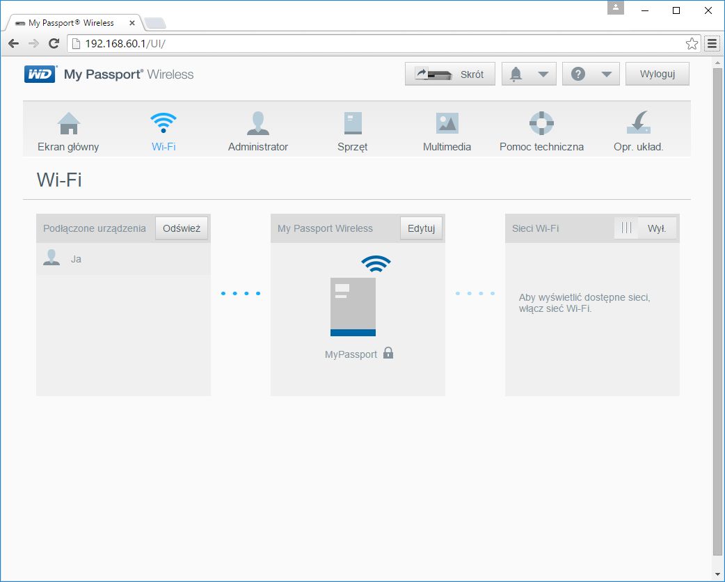Select the Wi-Fi navigation tab
This screenshot has width=725, height=582.
[x=164, y=132]
